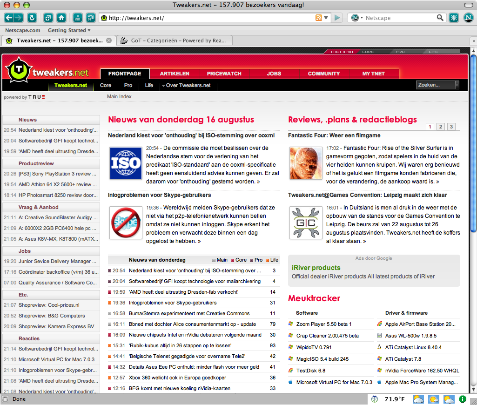Click the Netscape N throbber icon
Viewport: 477px width, 405px height.
[468, 18]
